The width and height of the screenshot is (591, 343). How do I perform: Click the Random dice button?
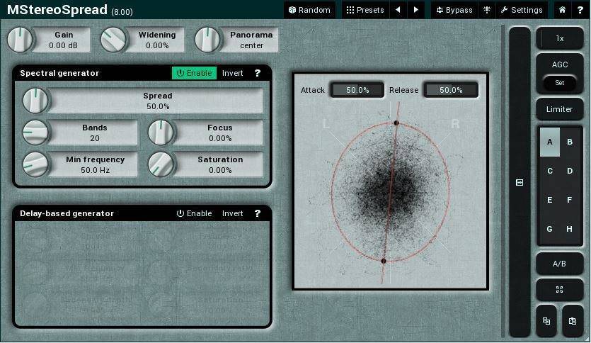(309, 10)
